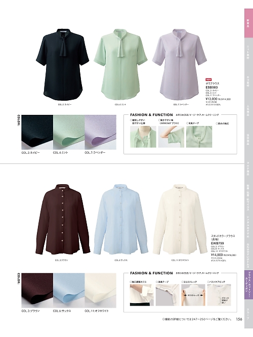Click the EWB799 product code text
Viewport: 253px width, 337px height.
pyautogui.click(x=218, y=243)
